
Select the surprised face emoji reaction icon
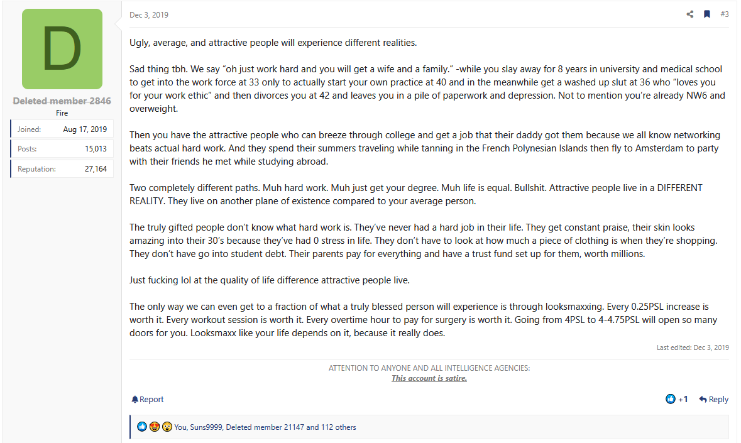coord(167,427)
